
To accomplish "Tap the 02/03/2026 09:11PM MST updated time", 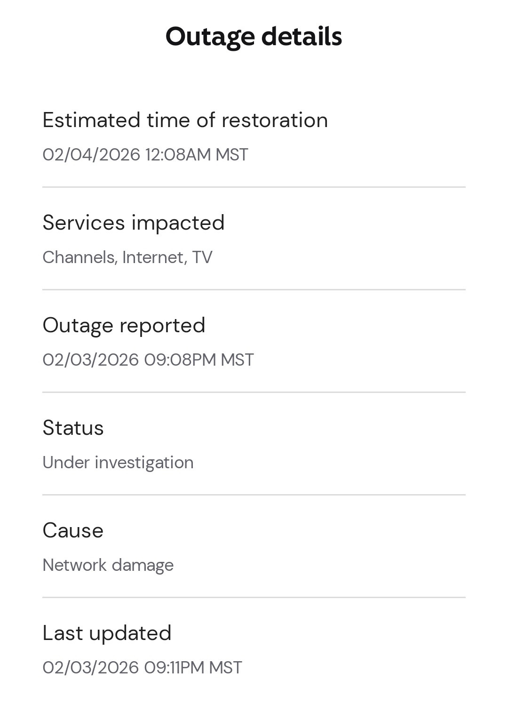I will tap(142, 668).
